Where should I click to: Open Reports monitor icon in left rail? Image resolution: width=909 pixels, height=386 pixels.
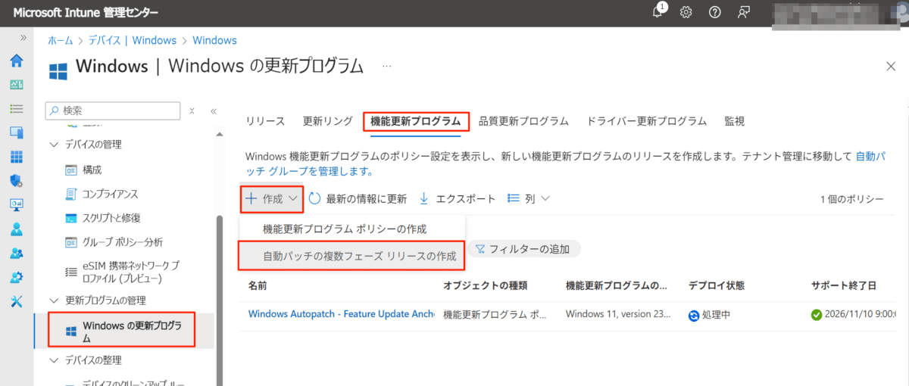coord(16,204)
